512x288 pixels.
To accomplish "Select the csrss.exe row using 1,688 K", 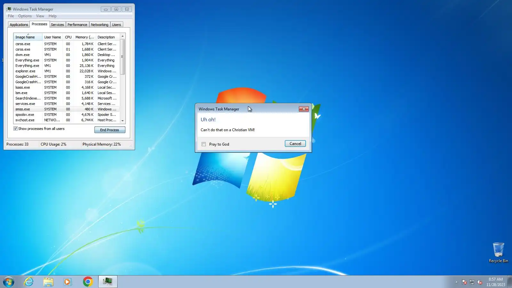I will pyautogui.click(x=67, y=49).
